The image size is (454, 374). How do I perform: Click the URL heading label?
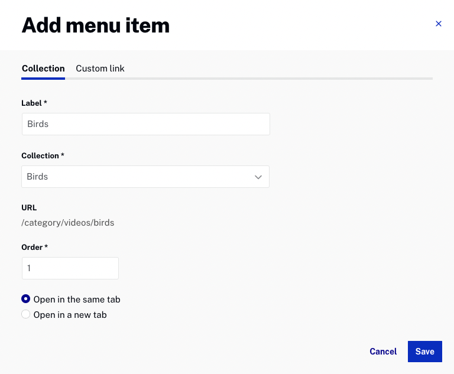29,207
